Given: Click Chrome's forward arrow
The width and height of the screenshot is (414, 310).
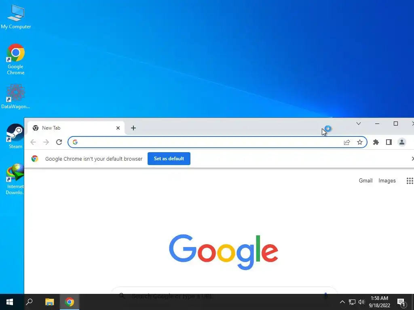Looking at the screenshot, I should [46, 142].
